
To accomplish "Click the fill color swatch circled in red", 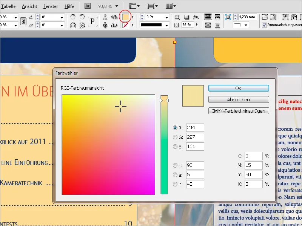I will click(x=126, y=17).
